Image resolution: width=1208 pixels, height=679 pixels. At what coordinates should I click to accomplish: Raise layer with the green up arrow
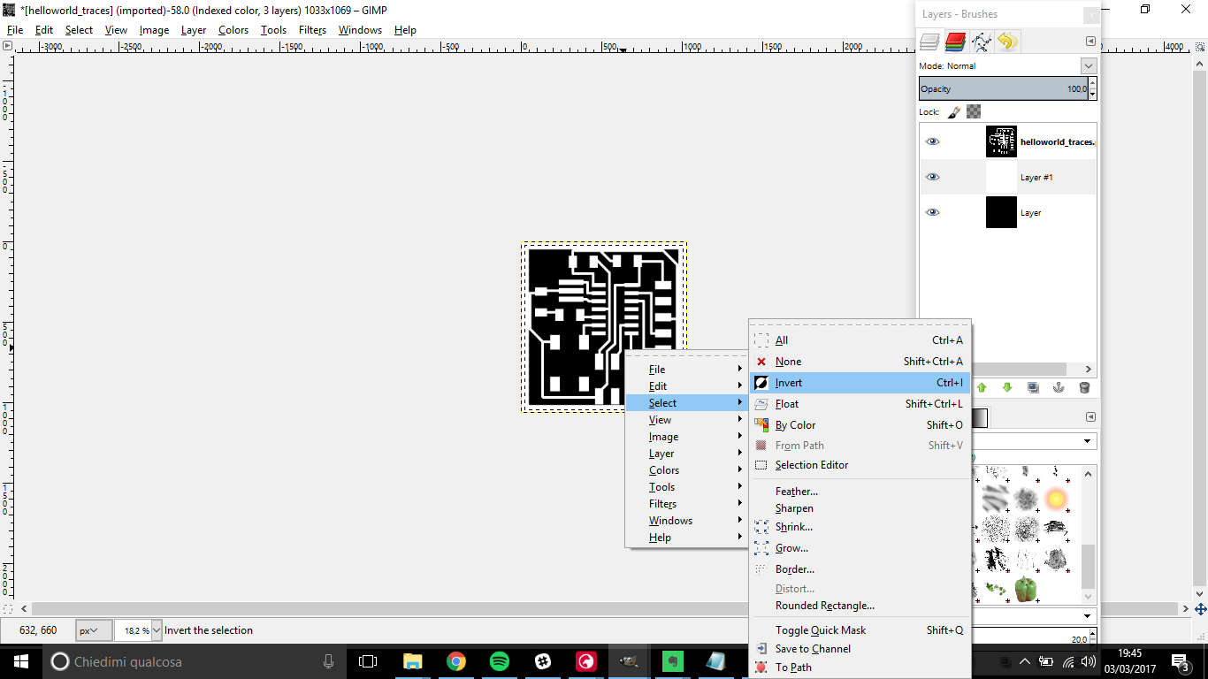[982, 387]
